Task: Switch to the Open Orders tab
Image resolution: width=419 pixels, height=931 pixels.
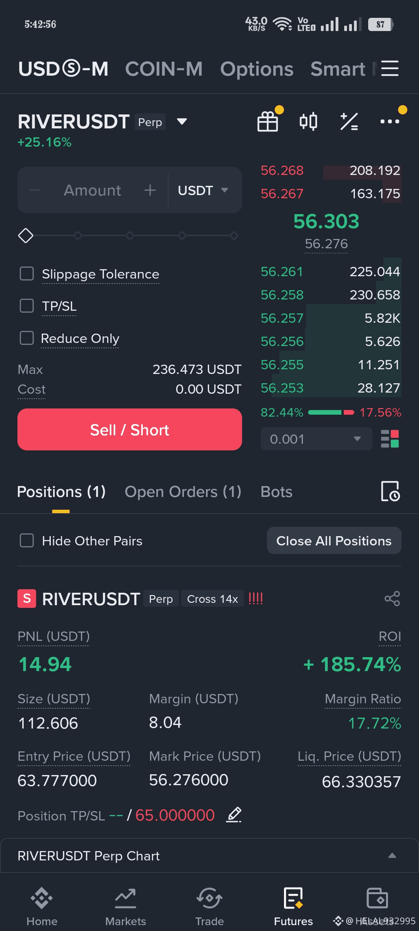Action: (183, 491)
